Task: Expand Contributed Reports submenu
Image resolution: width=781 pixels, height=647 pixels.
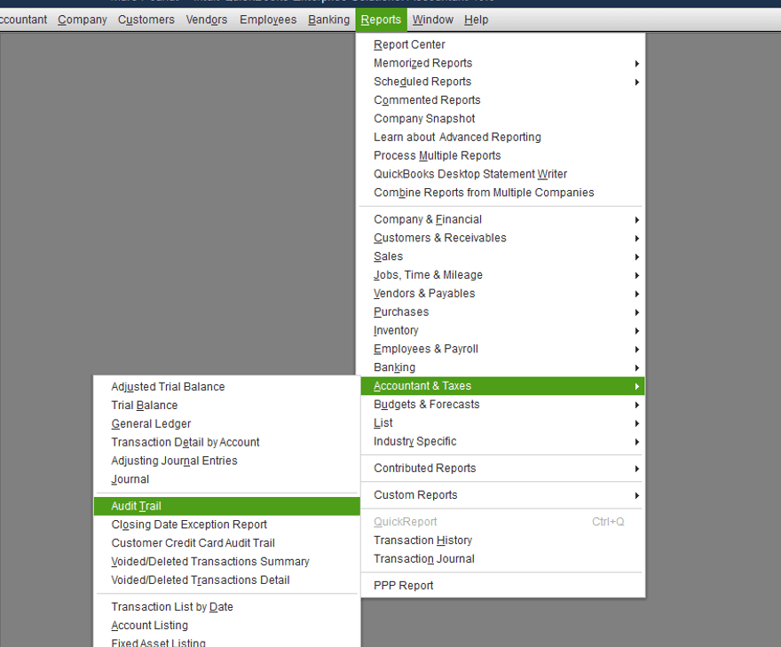Action: tap(502, 469)
